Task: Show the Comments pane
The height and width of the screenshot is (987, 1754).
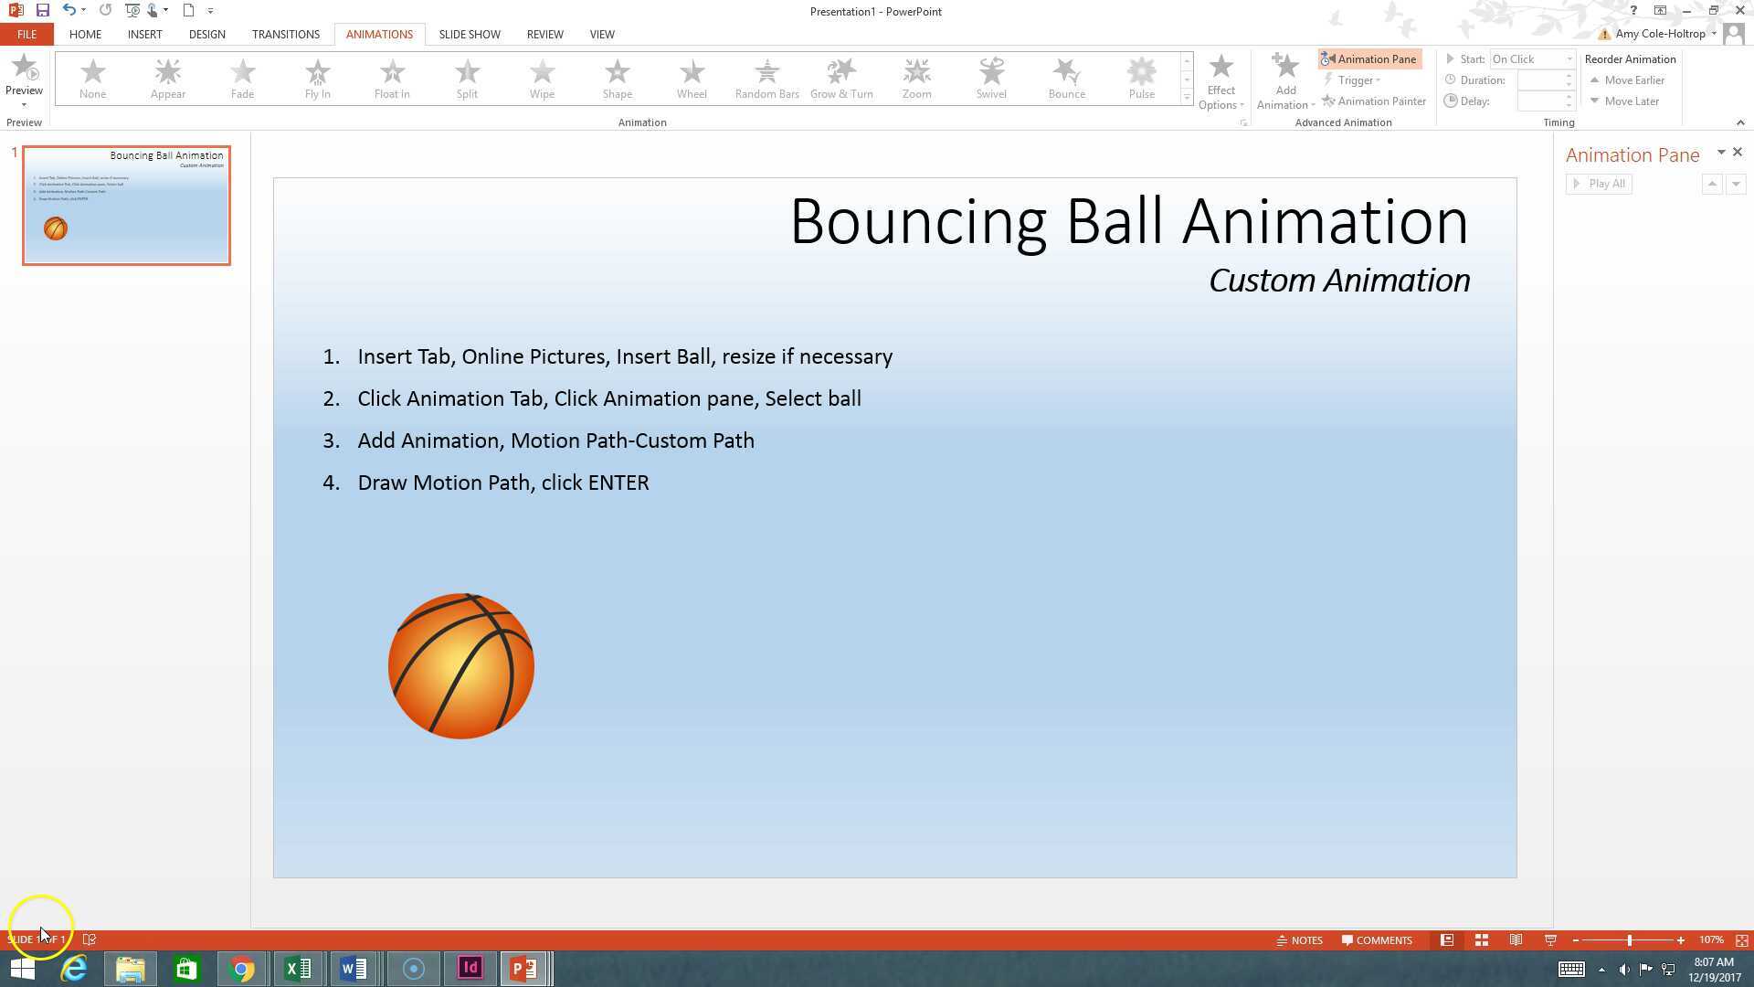Action: tap(1378, 939)
